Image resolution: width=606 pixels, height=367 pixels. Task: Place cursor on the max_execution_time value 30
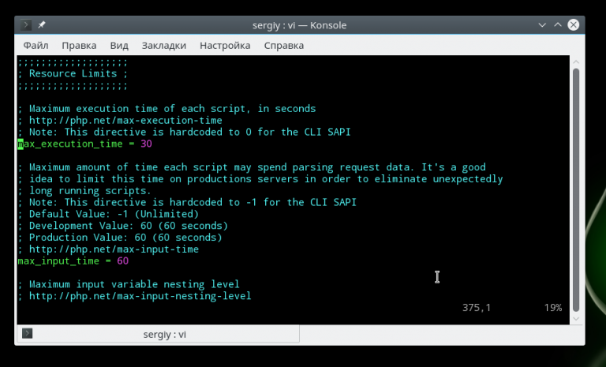(146, 144)
